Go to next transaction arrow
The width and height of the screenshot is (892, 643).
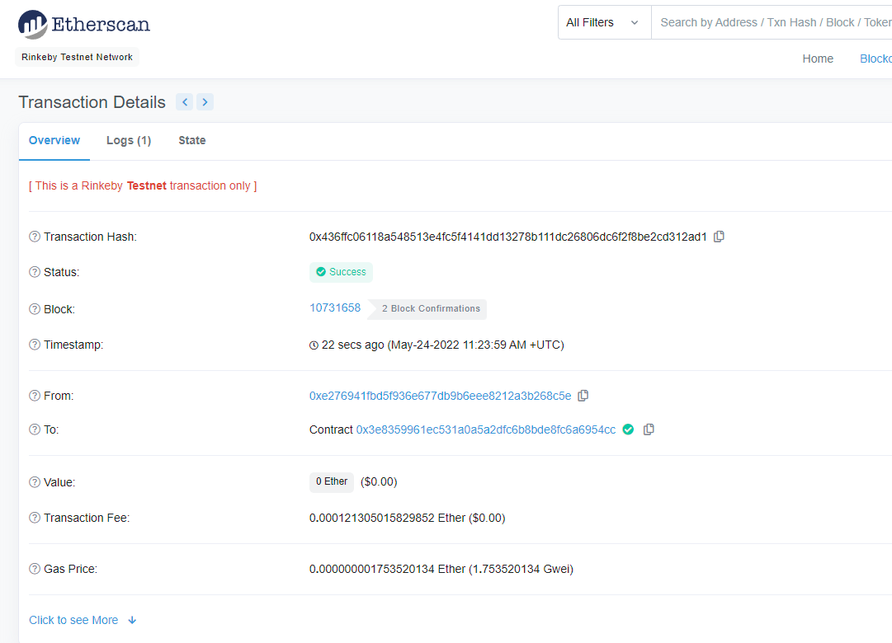(x=205, y=102)
